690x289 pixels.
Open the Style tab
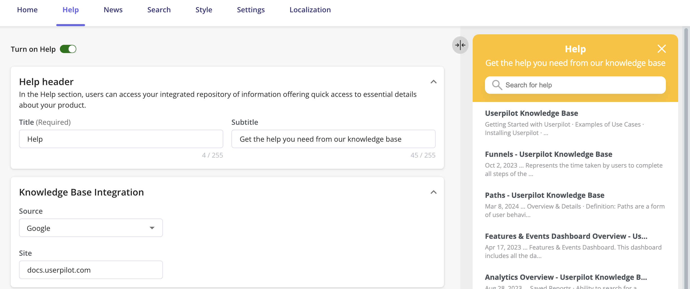click(204, 10)
